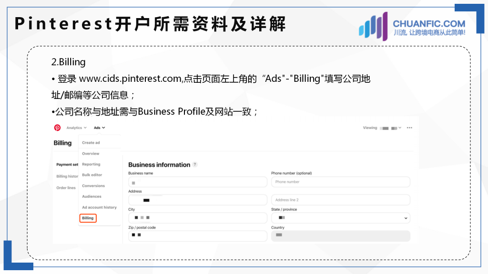The image size is (488, 274).
Task: Expand the State / province dropdown
Action: point(340,218)
